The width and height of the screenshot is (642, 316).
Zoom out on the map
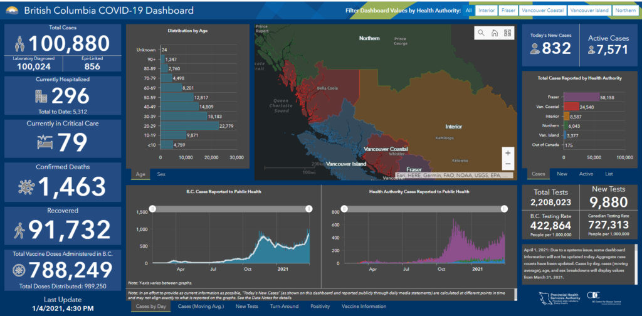click(508, 164)
